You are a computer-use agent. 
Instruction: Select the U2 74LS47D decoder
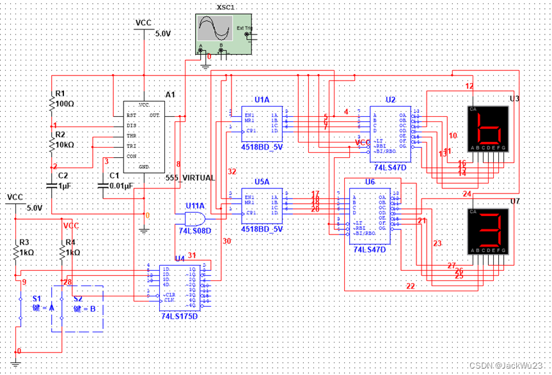coord(390,134)
